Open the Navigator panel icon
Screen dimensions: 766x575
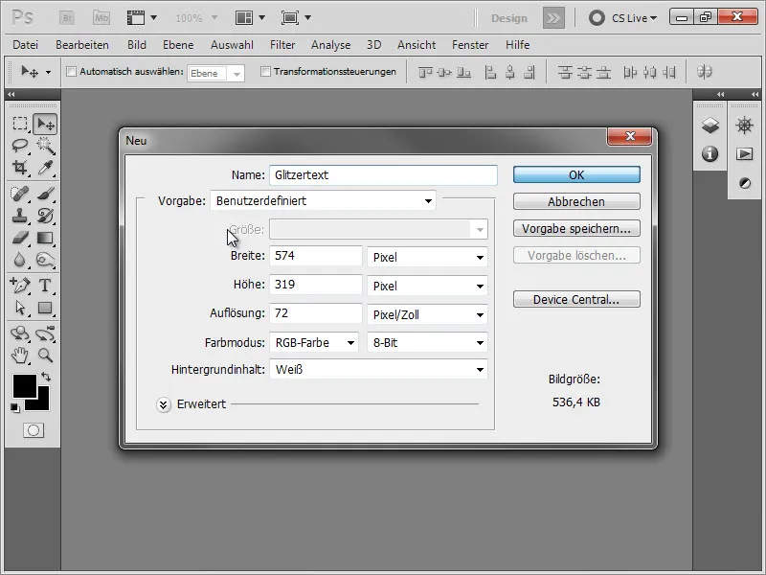click(745, 126)
